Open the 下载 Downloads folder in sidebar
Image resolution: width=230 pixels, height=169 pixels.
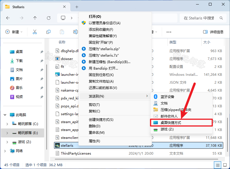pyautogui.click(x=19, y=61)
